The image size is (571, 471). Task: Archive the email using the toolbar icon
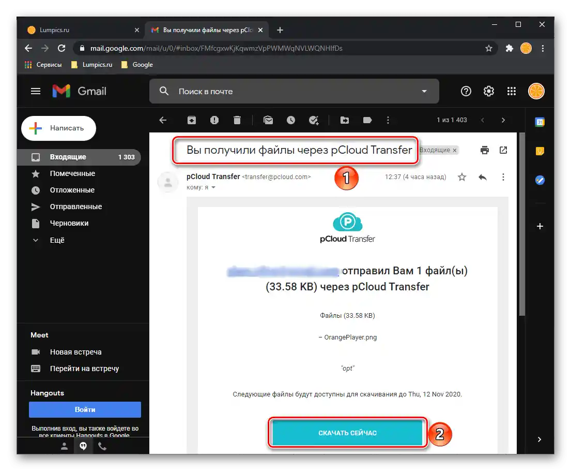tap(192, 120)
